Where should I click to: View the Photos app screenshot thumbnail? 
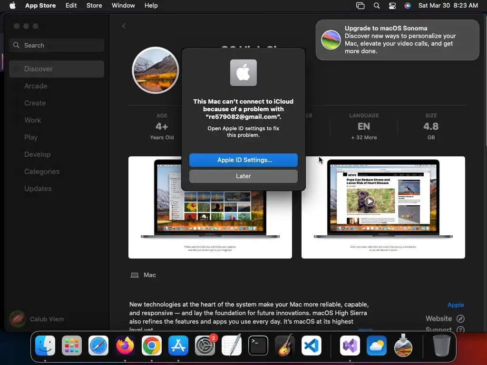[210, 224]
